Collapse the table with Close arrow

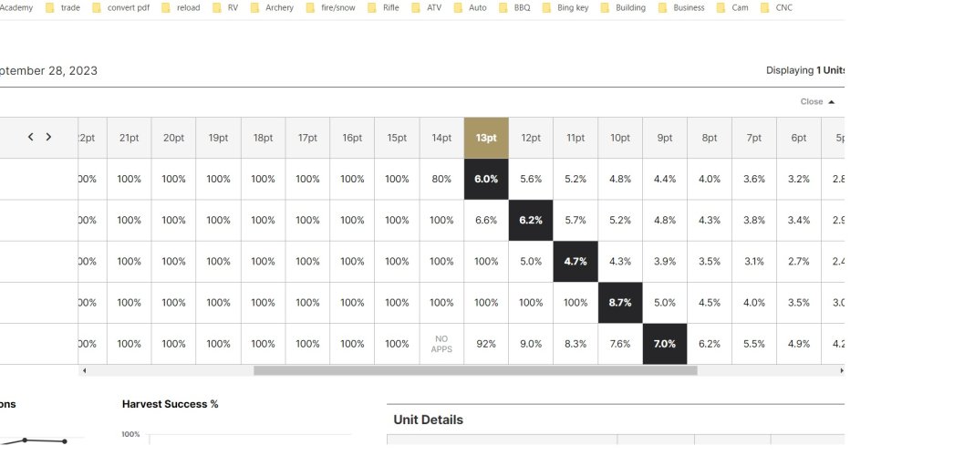coord(817,101)
